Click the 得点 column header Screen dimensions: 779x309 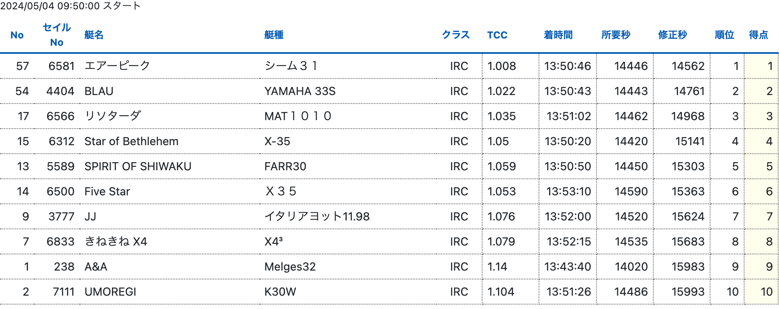point(758,35)
